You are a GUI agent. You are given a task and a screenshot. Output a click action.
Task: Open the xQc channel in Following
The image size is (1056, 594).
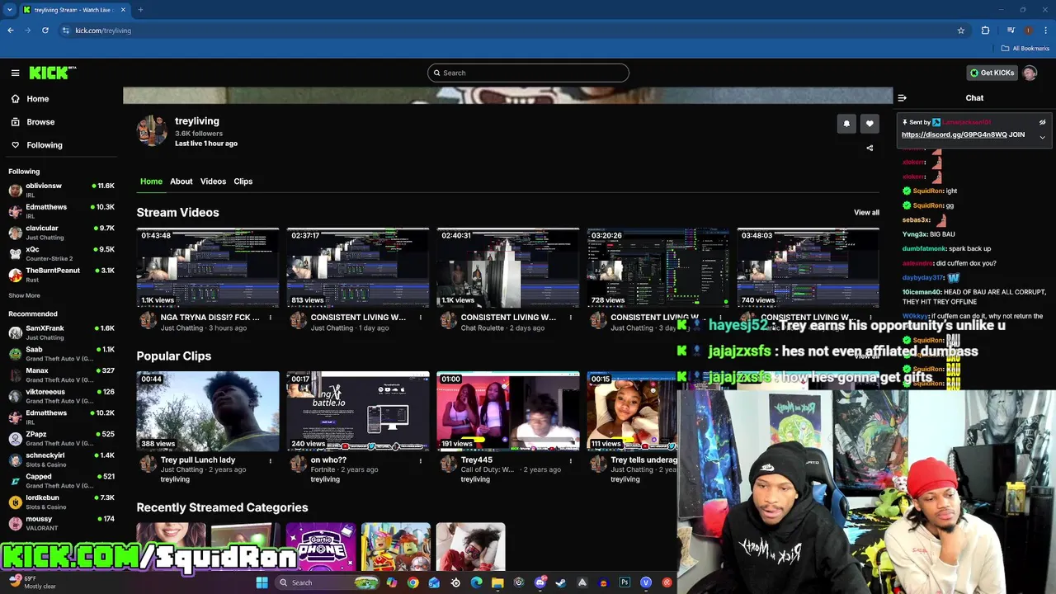coord(61,253)
